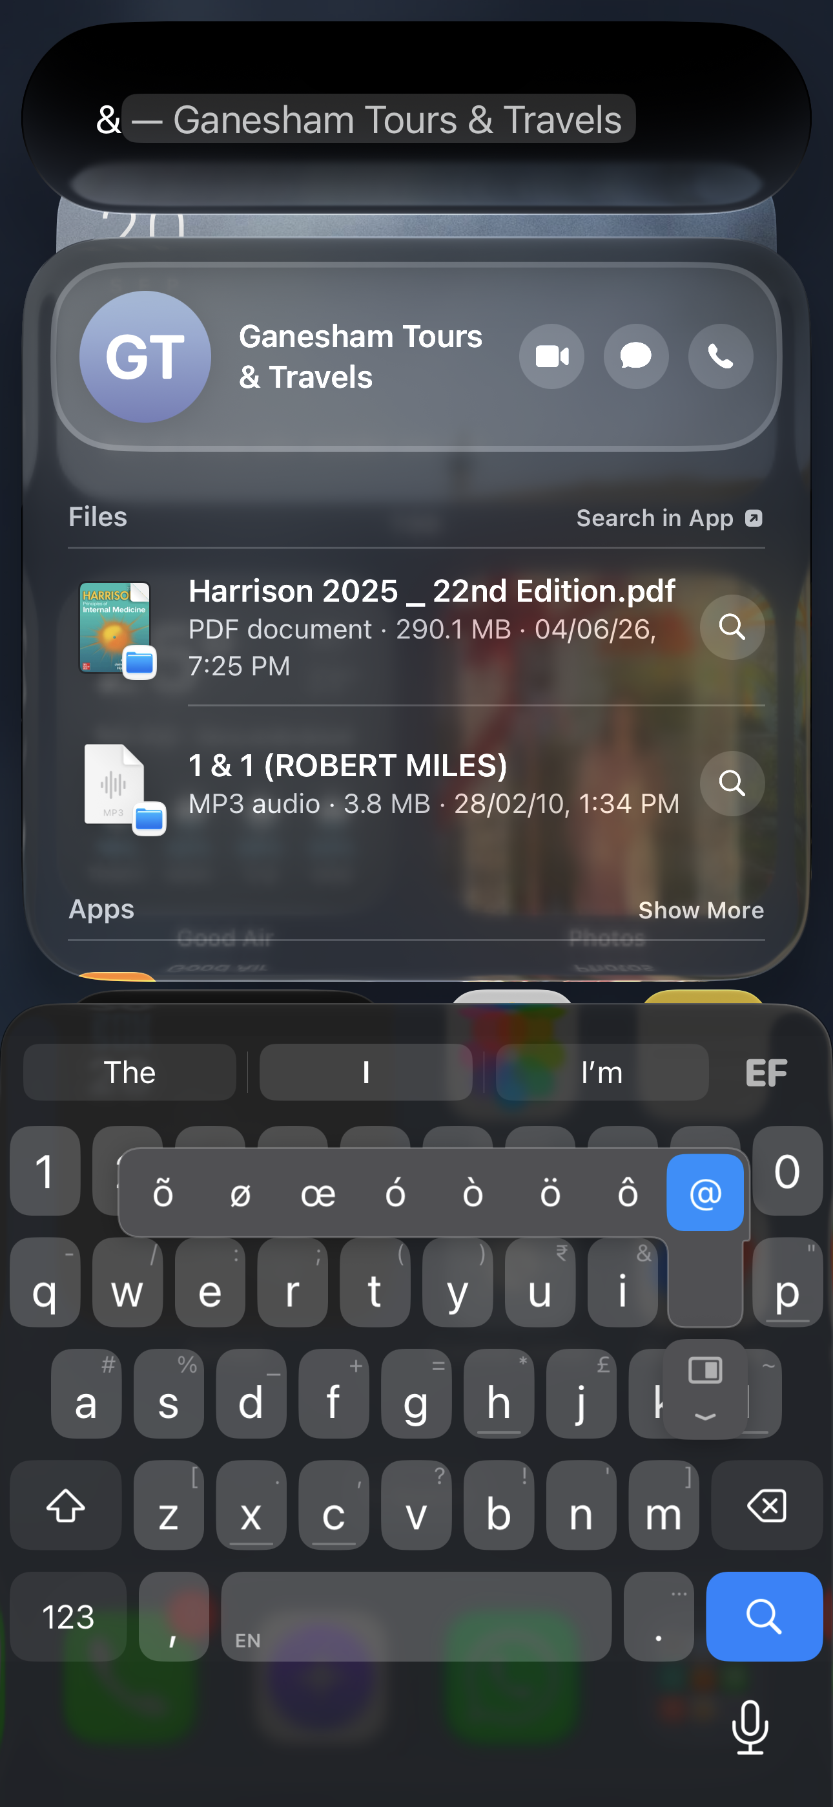This screenshot has width=833, height=1807.
Task: Switch to the 123 numeric keyboard
Action: [x=68, y=1616]
